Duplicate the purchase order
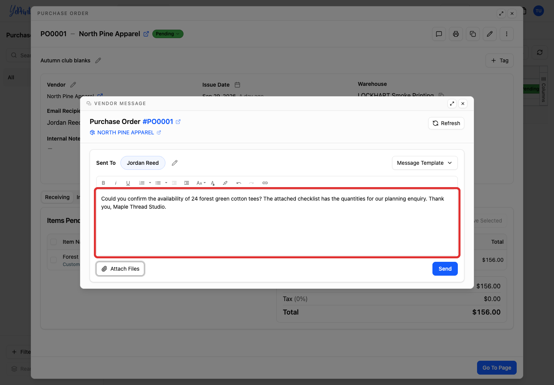554x385 pixels. point(473,34)
